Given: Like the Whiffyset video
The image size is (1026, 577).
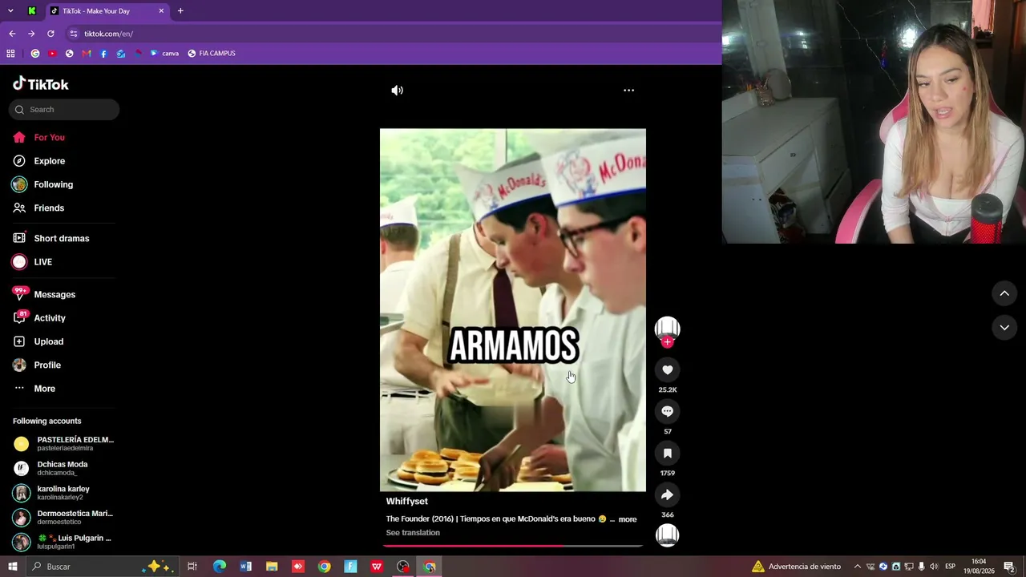Looking at the screenshot, I should pos(667,369).
